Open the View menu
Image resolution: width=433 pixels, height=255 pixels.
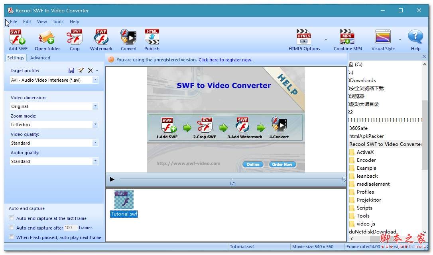[42, 22]
